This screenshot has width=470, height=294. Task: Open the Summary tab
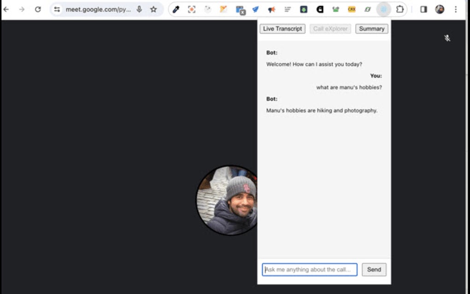[x=372, y=29]
